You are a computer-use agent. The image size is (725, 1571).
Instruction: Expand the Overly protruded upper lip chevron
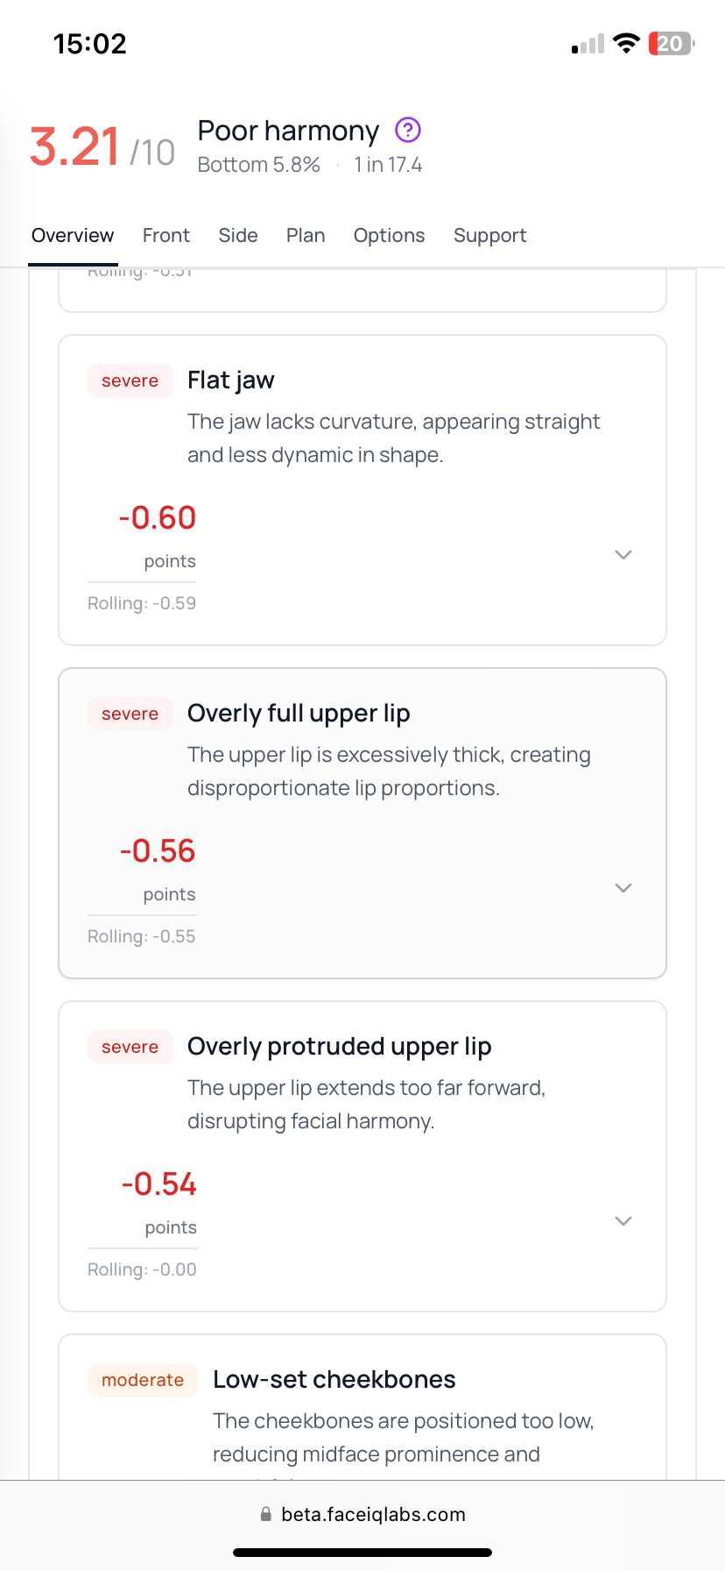(623, 1221)
